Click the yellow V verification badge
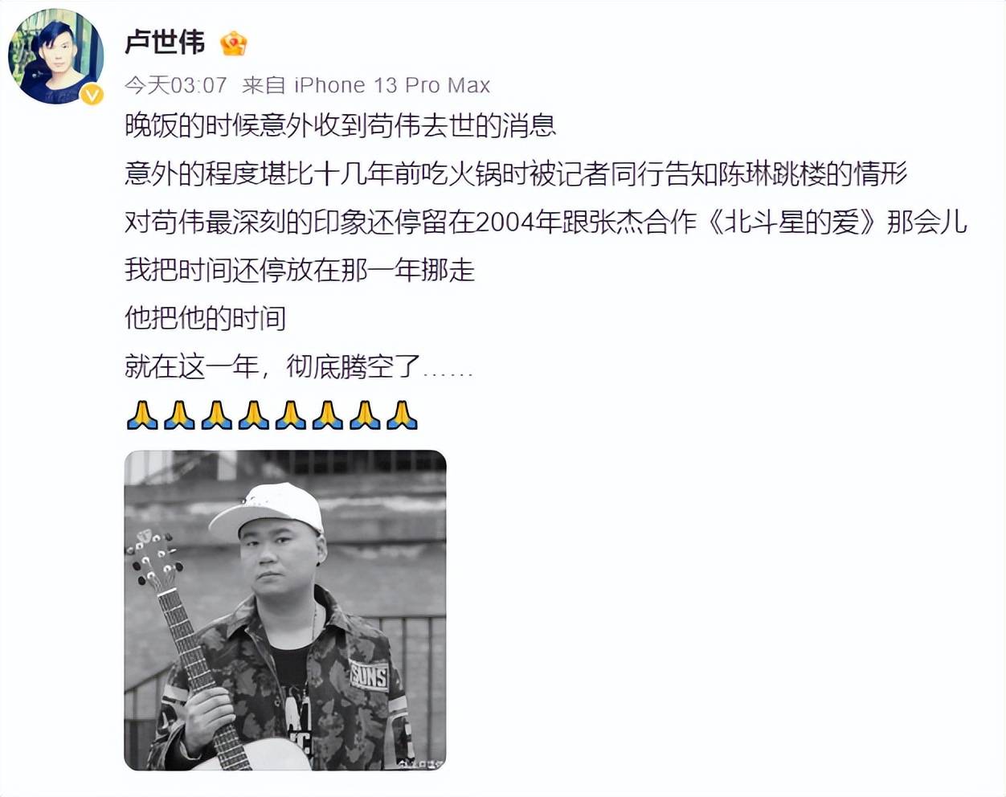The image size is (1006, 797). coord(92,95)
